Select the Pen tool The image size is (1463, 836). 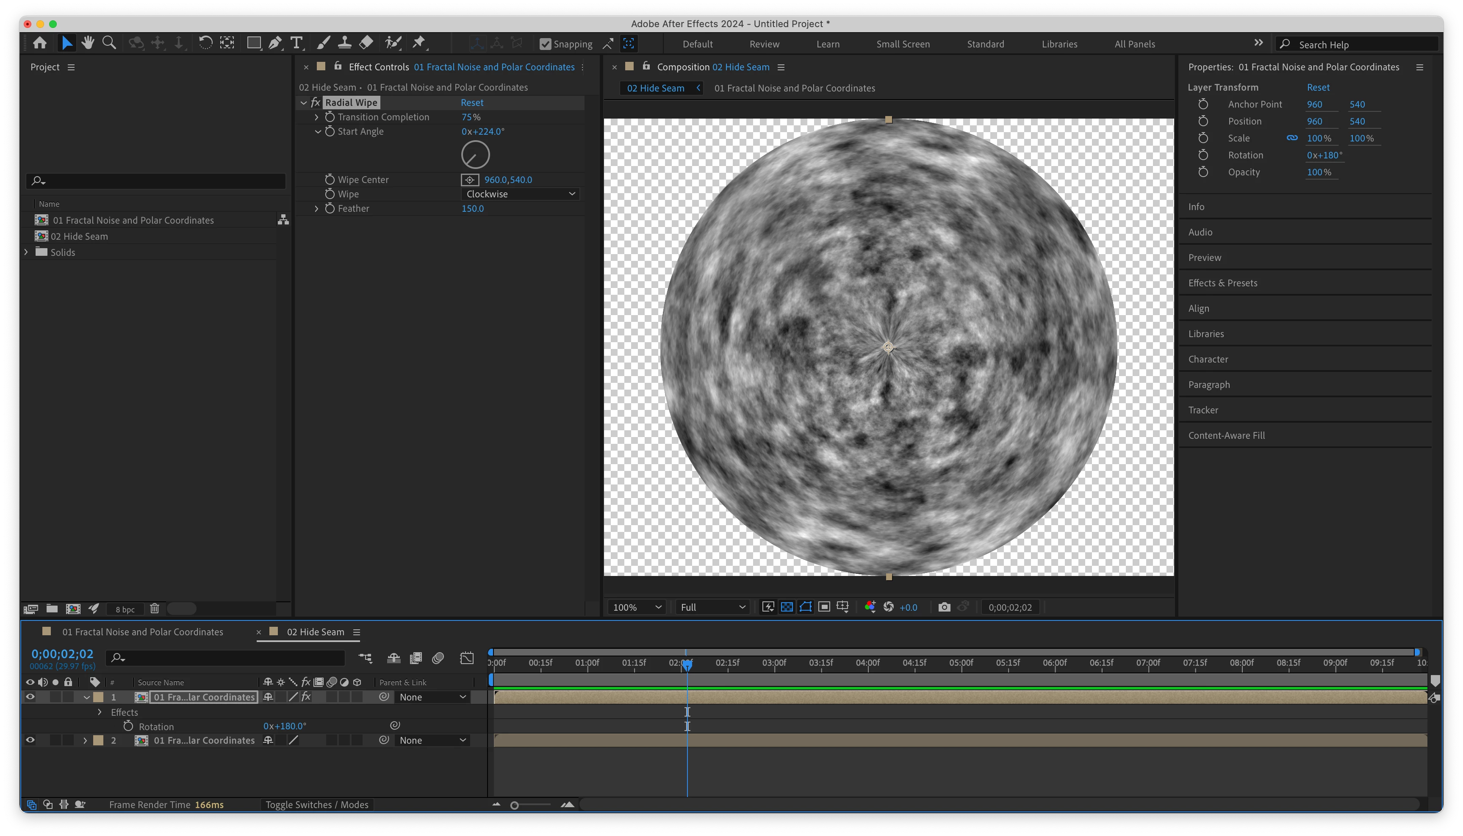275,43
